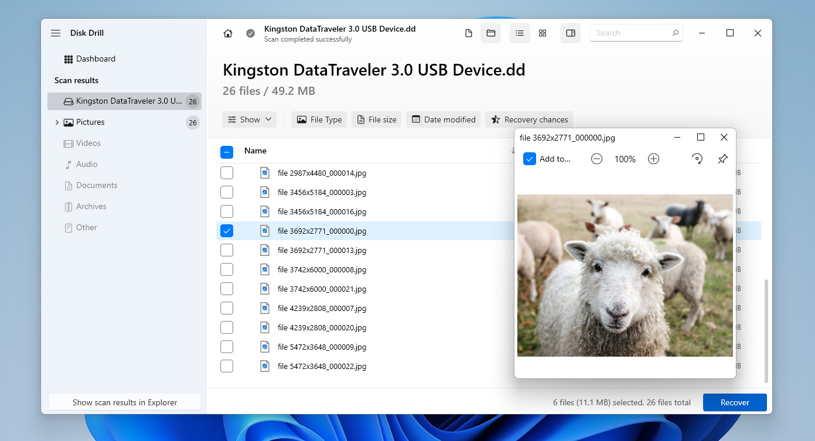Screen dimensions: 815x441
Task: Close the image preview window
Action: 724,138
